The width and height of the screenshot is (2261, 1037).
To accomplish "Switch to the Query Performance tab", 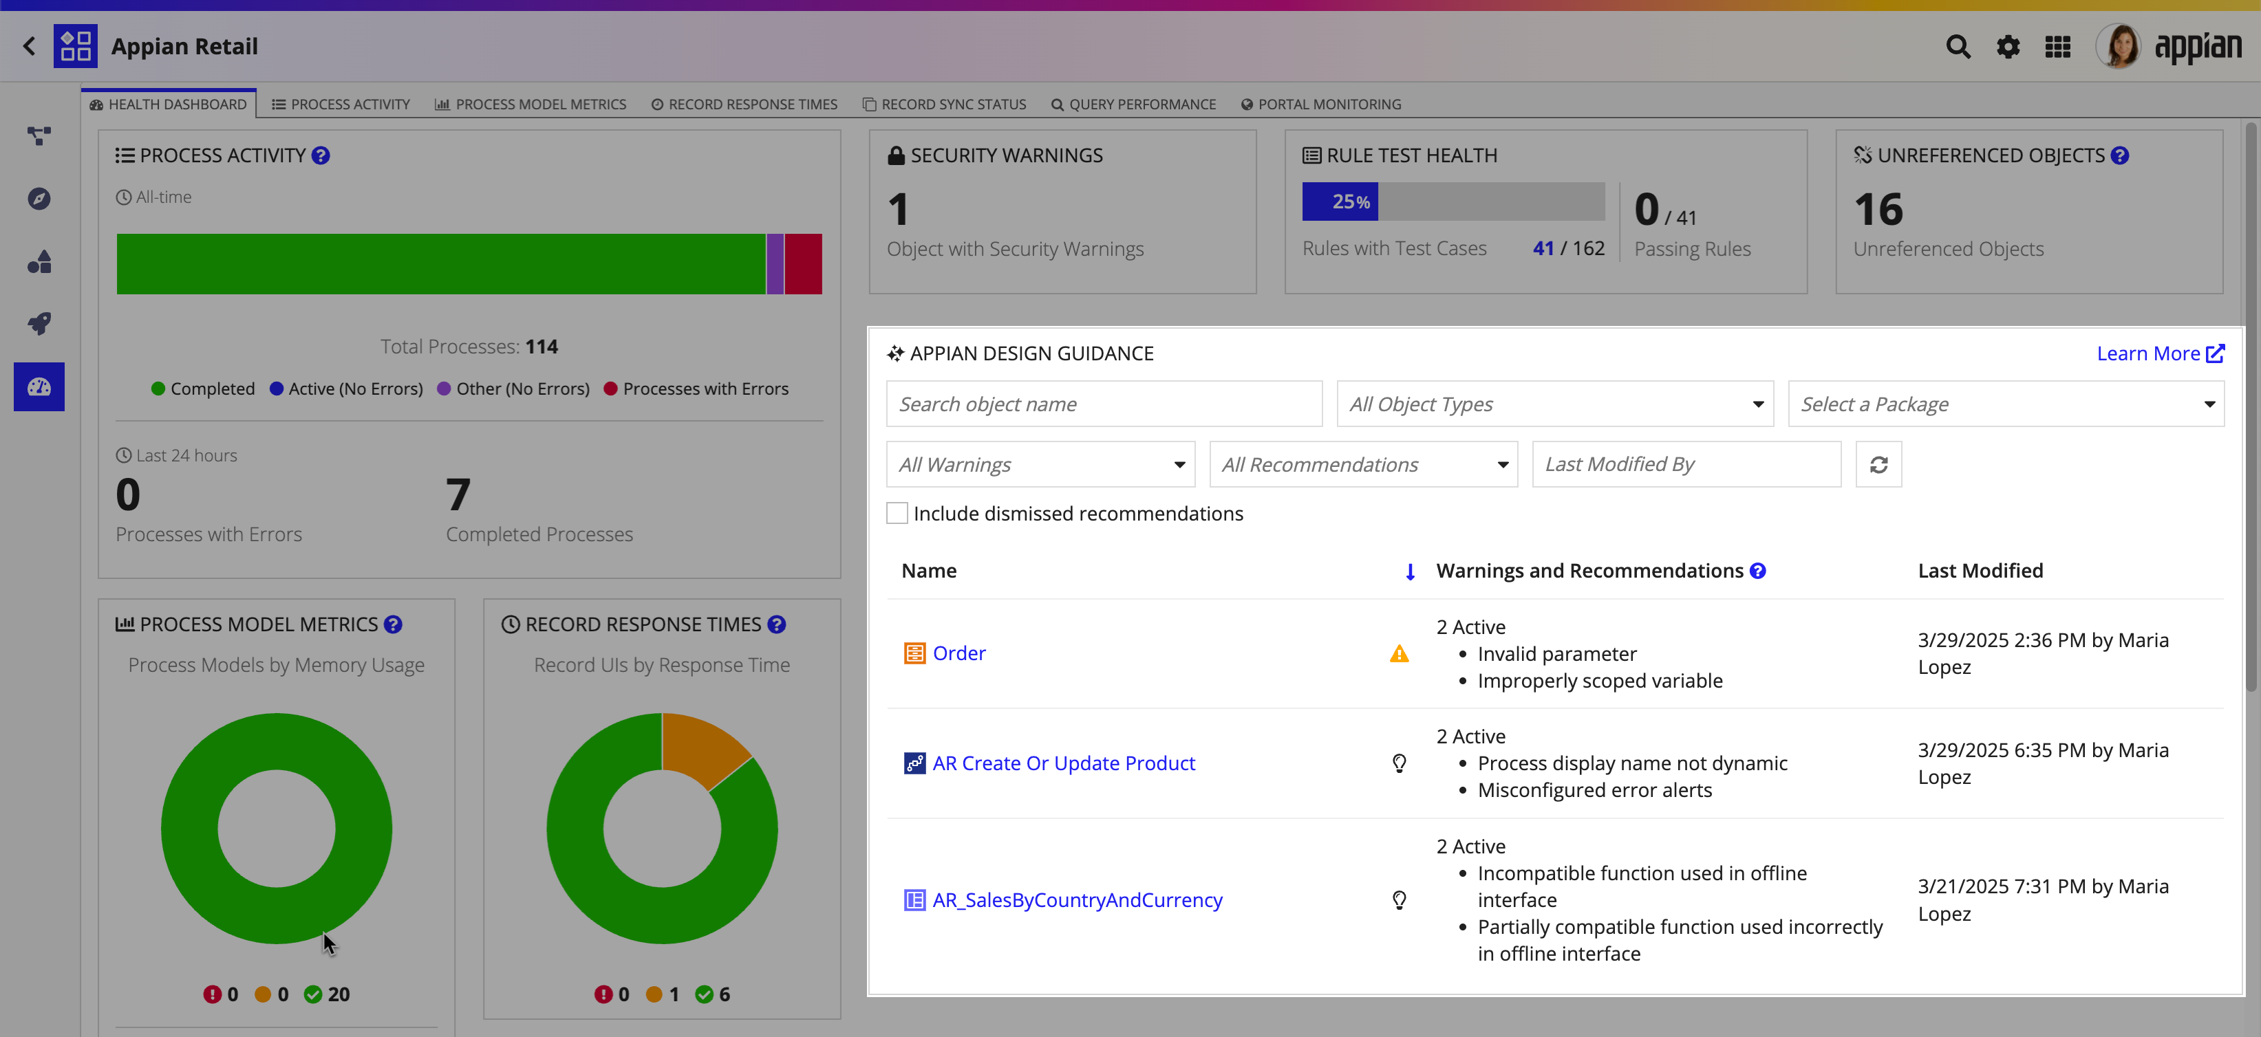I will click(x=1133, y=104).
